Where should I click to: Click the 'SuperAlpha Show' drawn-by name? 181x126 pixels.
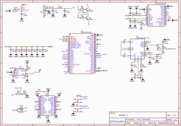166,123
